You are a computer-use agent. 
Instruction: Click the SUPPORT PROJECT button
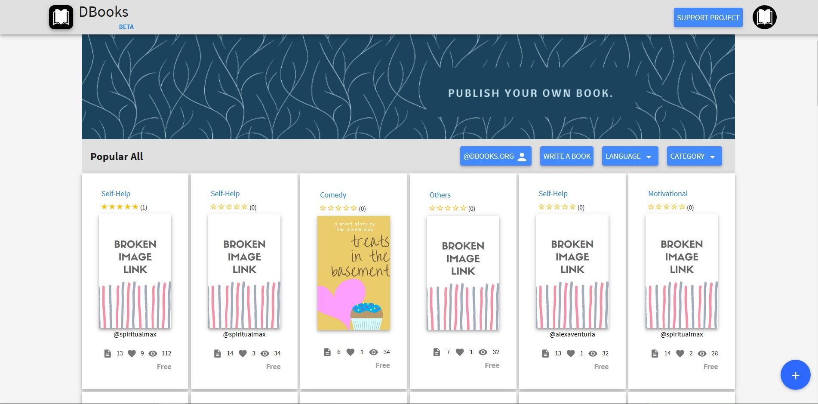[708, 18]
